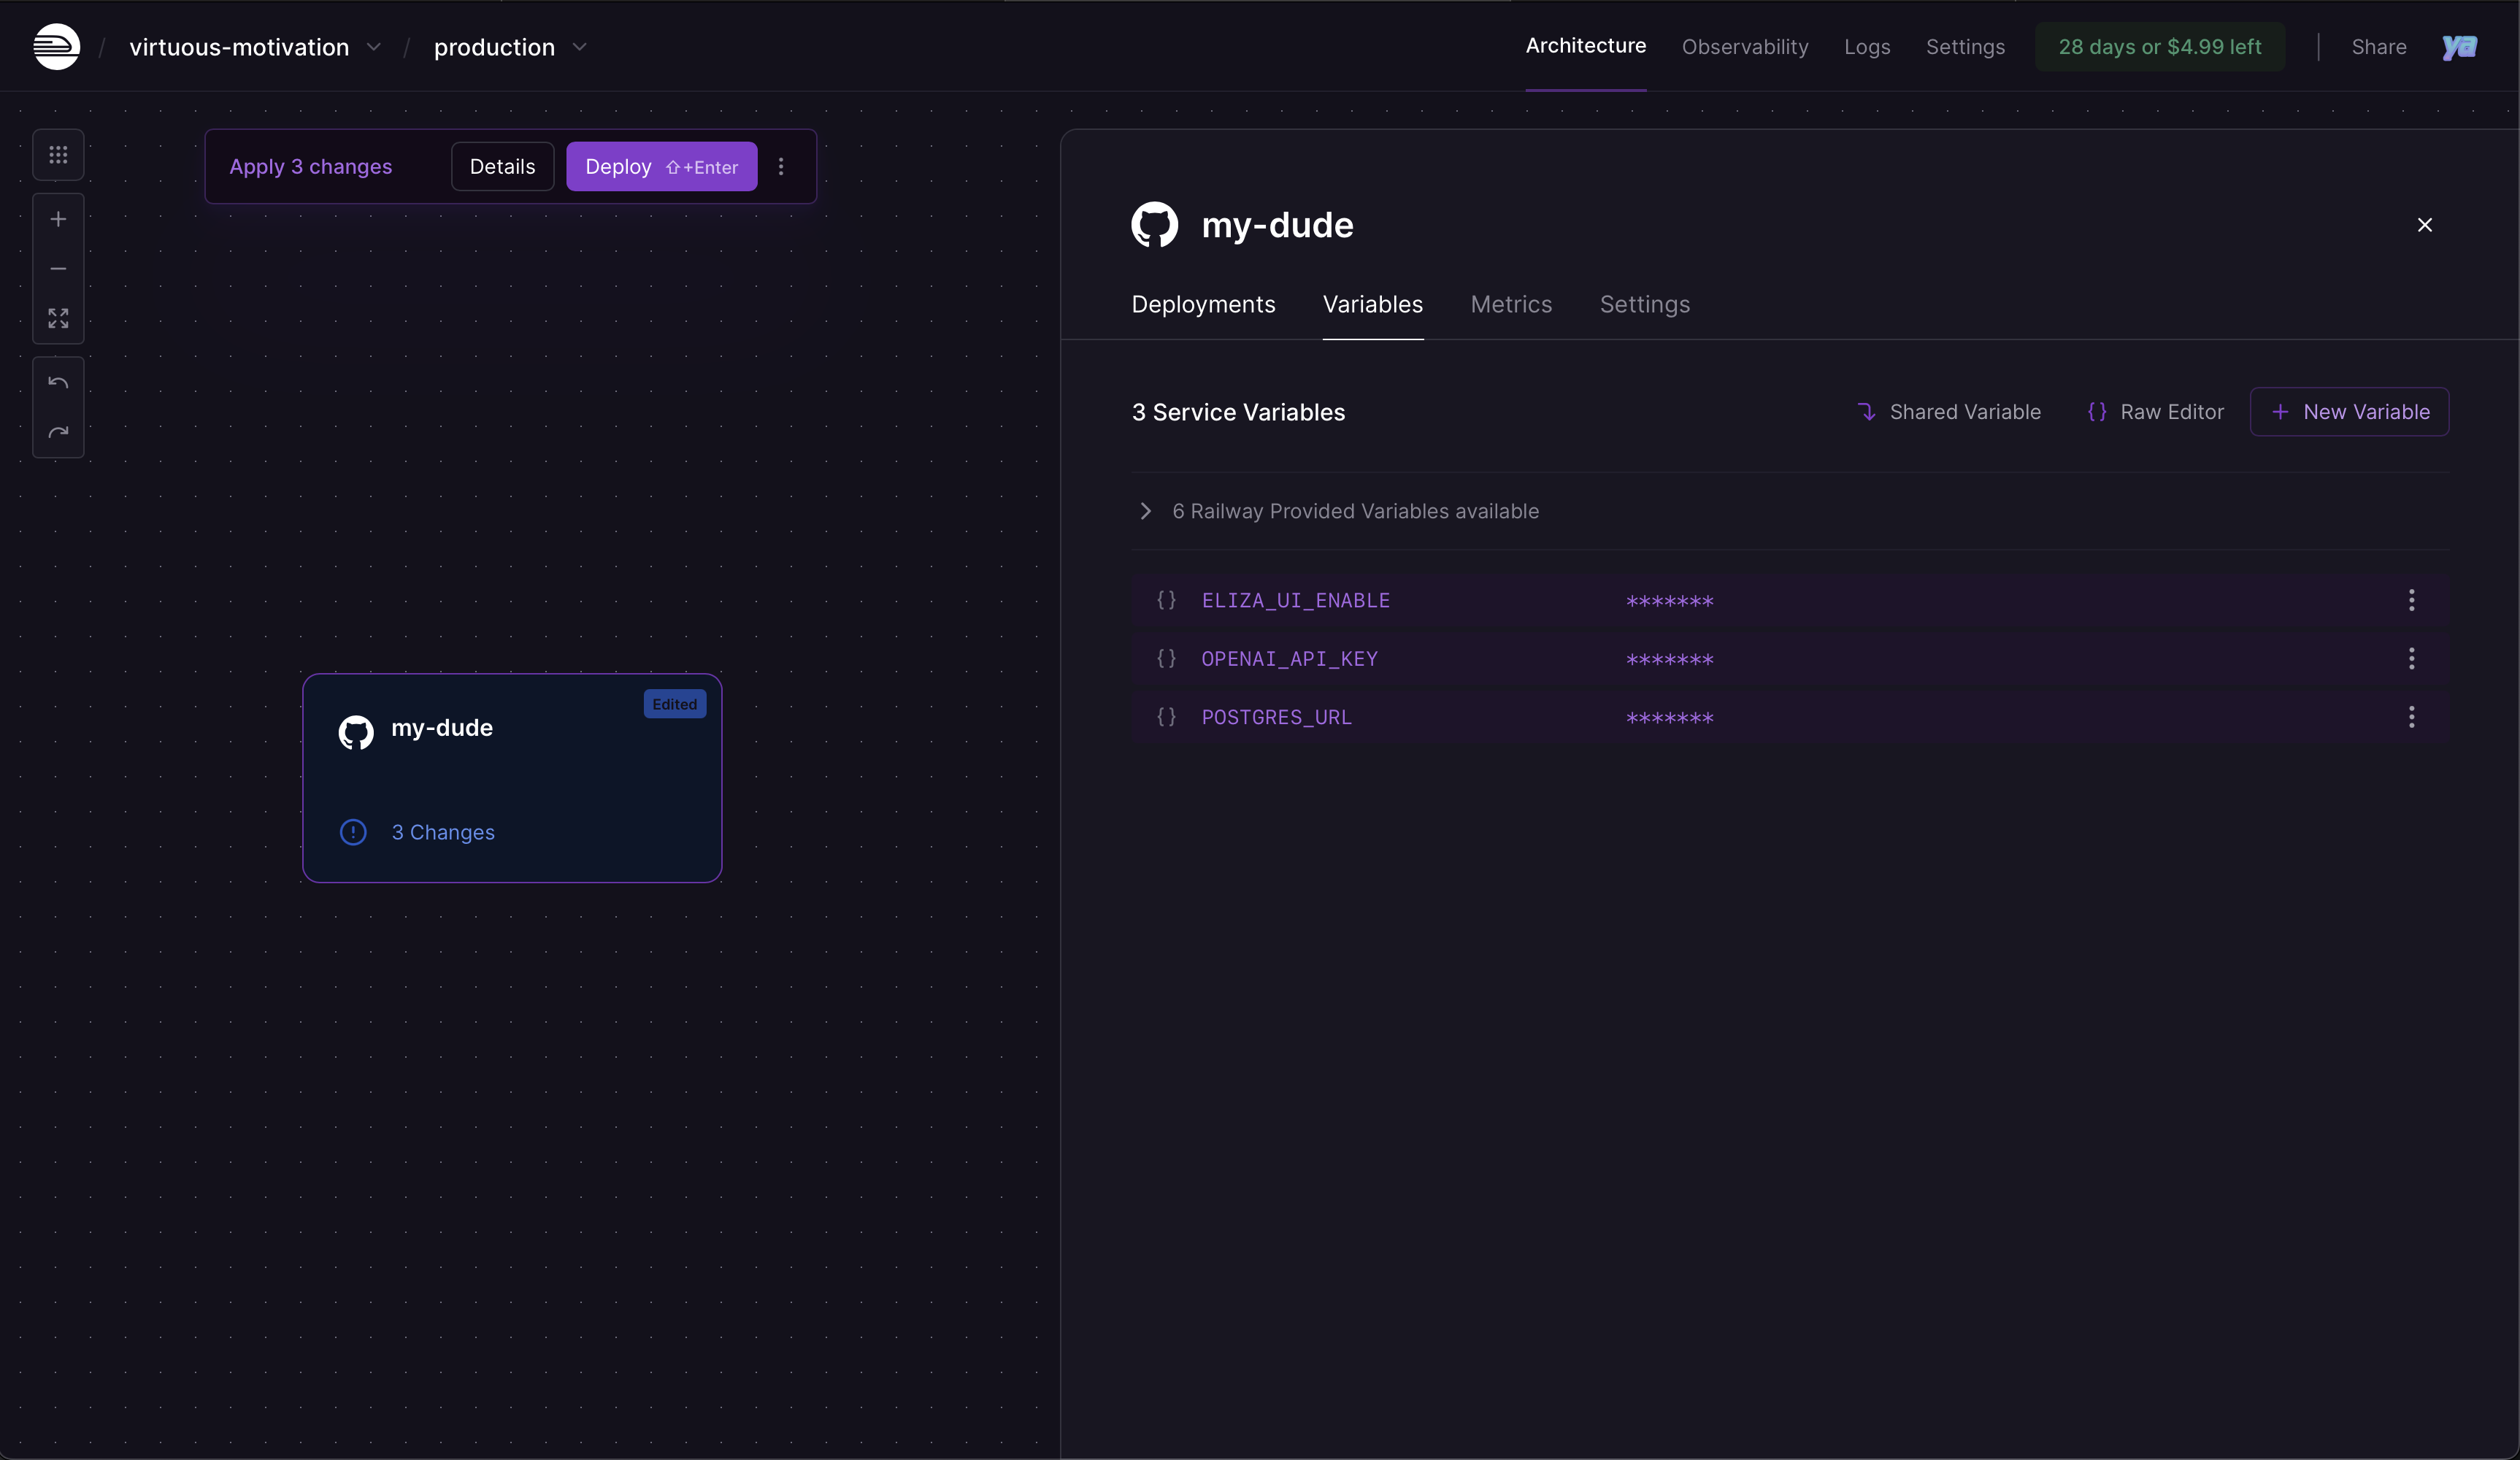Open the production environment dropdown
This screenshot has width=2520, height=1460.
pos(579,47)
